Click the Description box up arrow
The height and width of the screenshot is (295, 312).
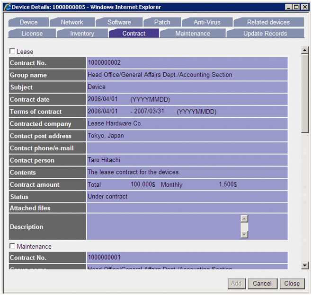coord(244,218)
